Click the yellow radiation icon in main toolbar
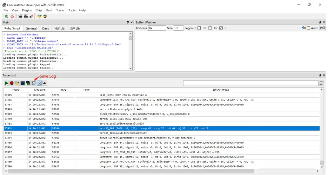 pyautogui.click(x=45, y=16)
